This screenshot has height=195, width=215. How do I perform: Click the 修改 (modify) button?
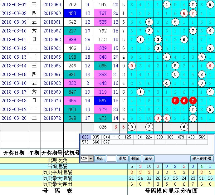coord(100,158)
